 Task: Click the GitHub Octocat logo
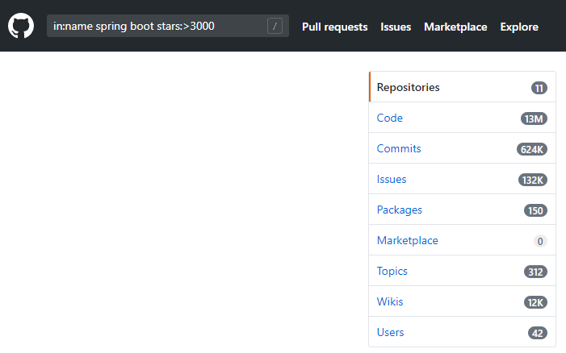[x=21, y=26]
